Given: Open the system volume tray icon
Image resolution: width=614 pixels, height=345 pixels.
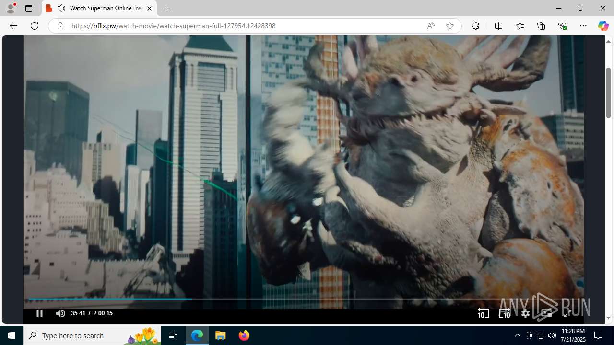Looking at the screenshot, I should pos(552,335).
